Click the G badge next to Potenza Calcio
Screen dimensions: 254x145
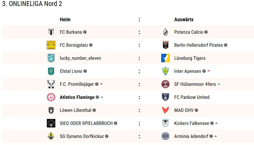click(206, 32)
